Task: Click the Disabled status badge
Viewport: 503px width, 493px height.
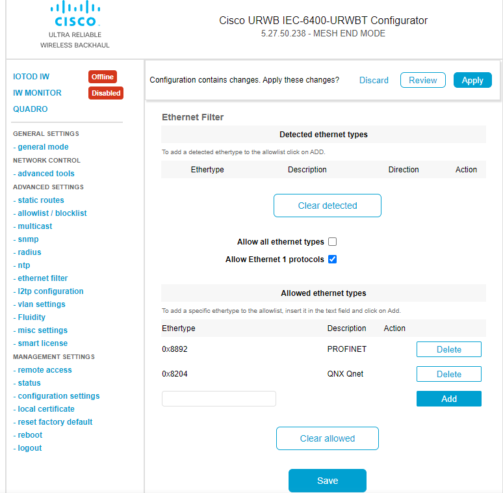Action: (106, 93)
